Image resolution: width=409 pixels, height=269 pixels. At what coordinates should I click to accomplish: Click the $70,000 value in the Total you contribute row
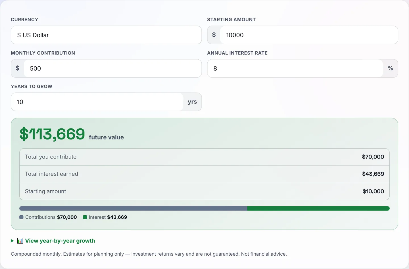pyautogui.click(x=373, y=157)
